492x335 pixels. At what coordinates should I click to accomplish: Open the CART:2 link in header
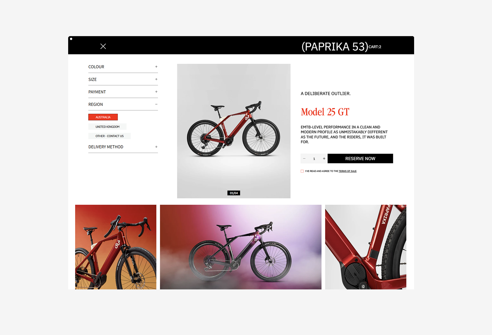(x=375, y=47)
